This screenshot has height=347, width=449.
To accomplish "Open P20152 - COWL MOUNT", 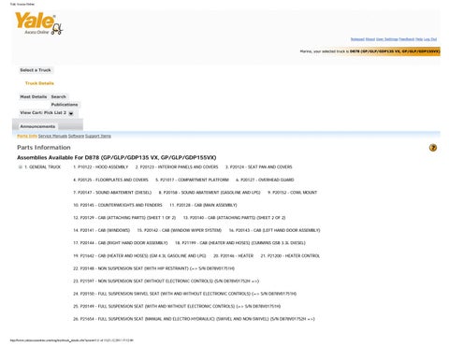I will 293,193.
